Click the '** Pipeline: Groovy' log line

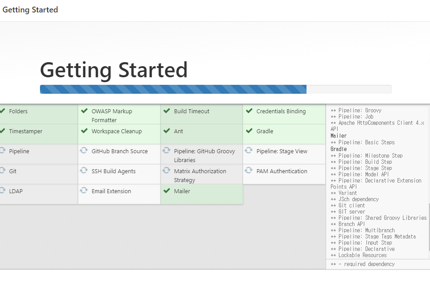[x=356, y=111]
